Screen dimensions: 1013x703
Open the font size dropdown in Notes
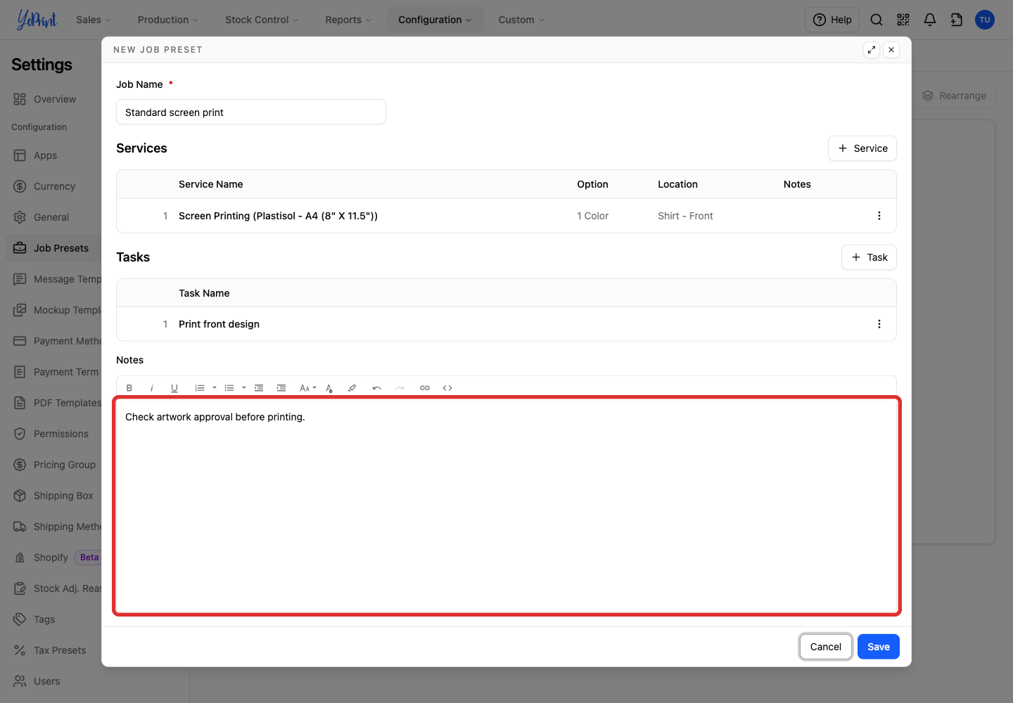tap(308, 388)
